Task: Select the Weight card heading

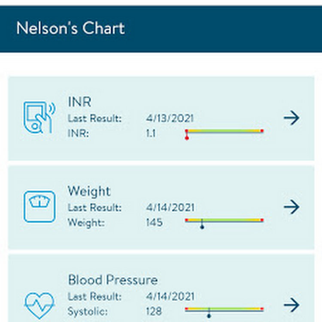Action: [x=89, y=191]
